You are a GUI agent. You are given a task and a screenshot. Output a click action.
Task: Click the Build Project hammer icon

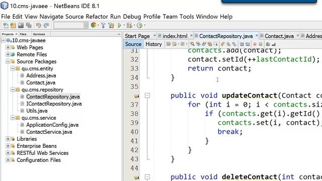(x=103, y=25)
